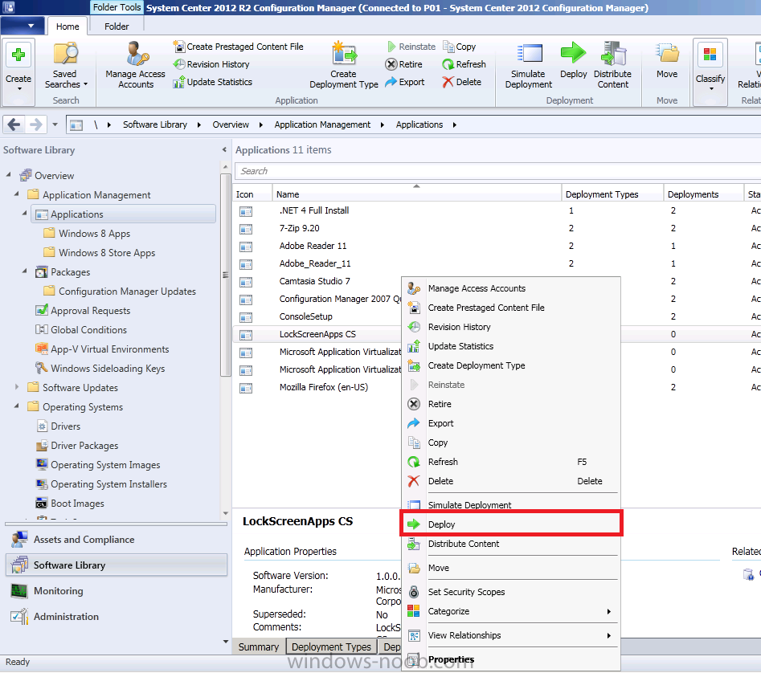The image size is (761, 673).
Task: Click the Reinstate icon in ribbon
Action: pos(391,47)
